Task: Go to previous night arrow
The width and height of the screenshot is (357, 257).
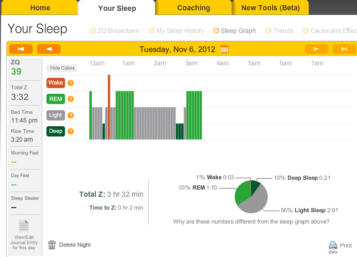Action: click(48, 49)
